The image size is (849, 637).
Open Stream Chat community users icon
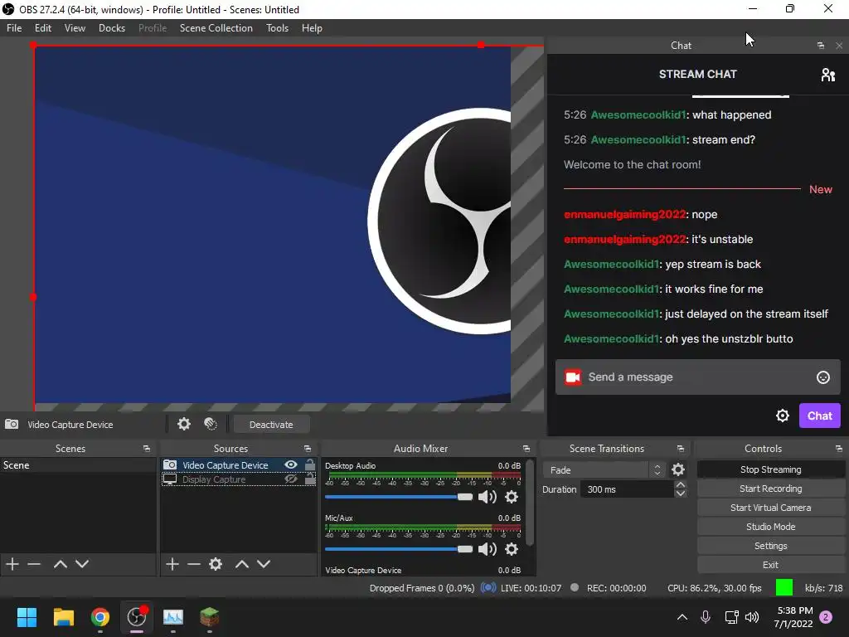pos(828,74)
